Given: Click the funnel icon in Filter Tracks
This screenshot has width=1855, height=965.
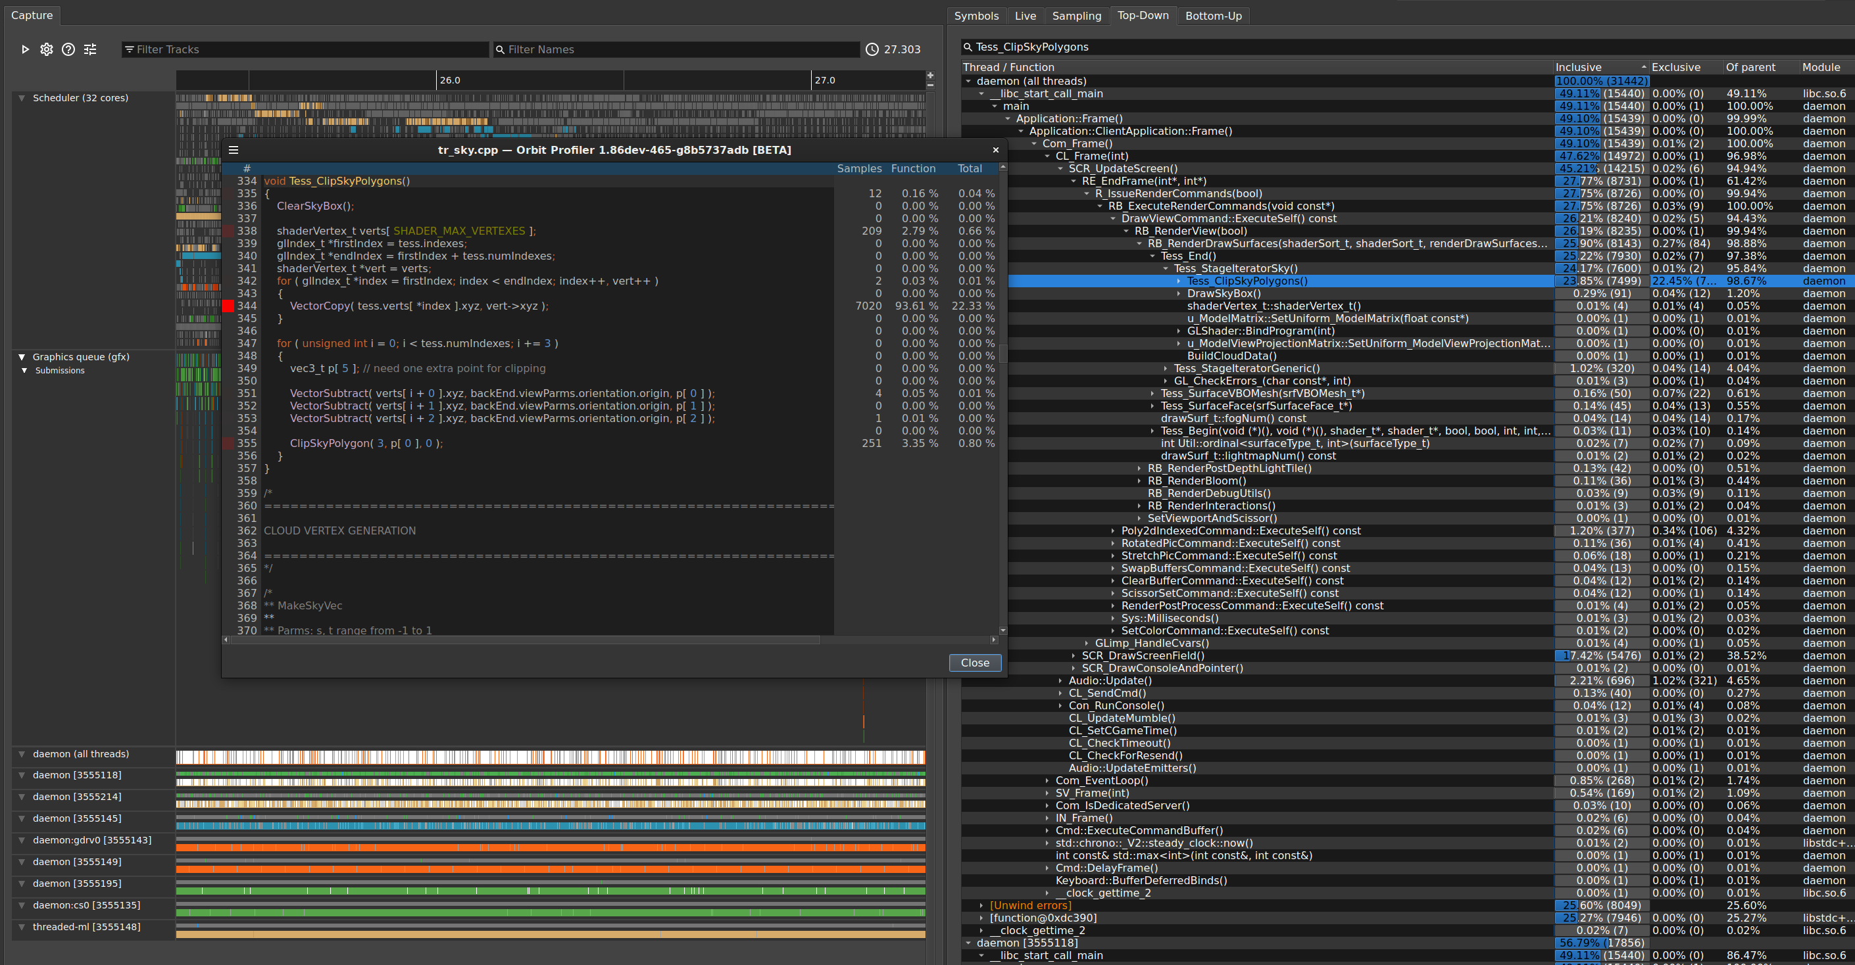Looking at the screenshot, I should coord(130,49).
